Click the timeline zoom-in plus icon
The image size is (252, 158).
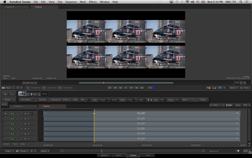point(249,144)
